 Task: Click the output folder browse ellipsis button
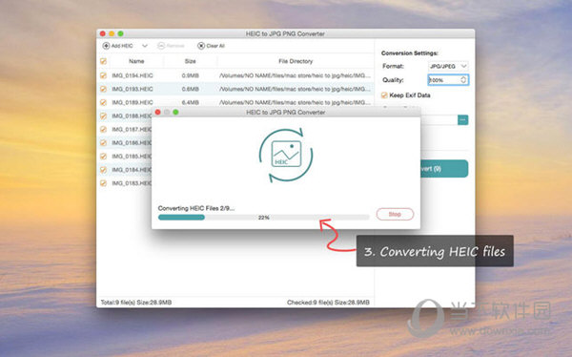click(463, 120)
